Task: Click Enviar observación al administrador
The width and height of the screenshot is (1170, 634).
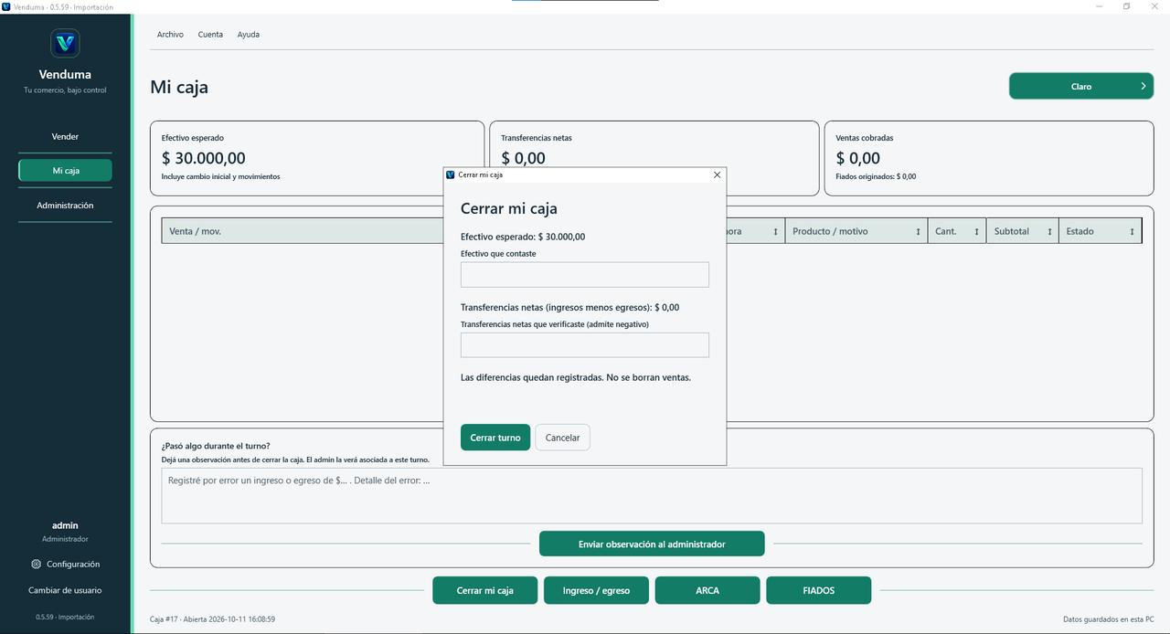Action: tap(652, 544)
